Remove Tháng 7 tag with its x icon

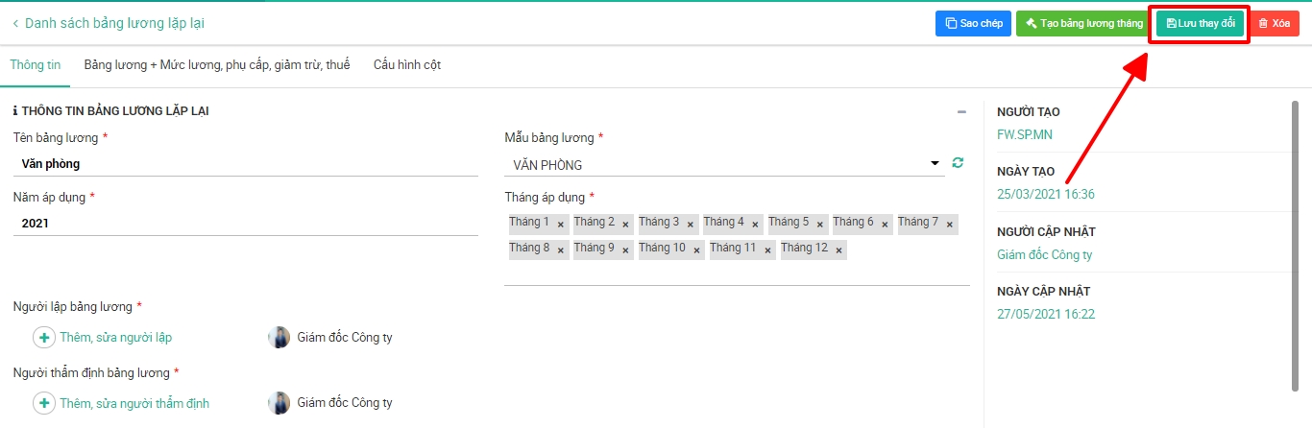coord(950,225)
